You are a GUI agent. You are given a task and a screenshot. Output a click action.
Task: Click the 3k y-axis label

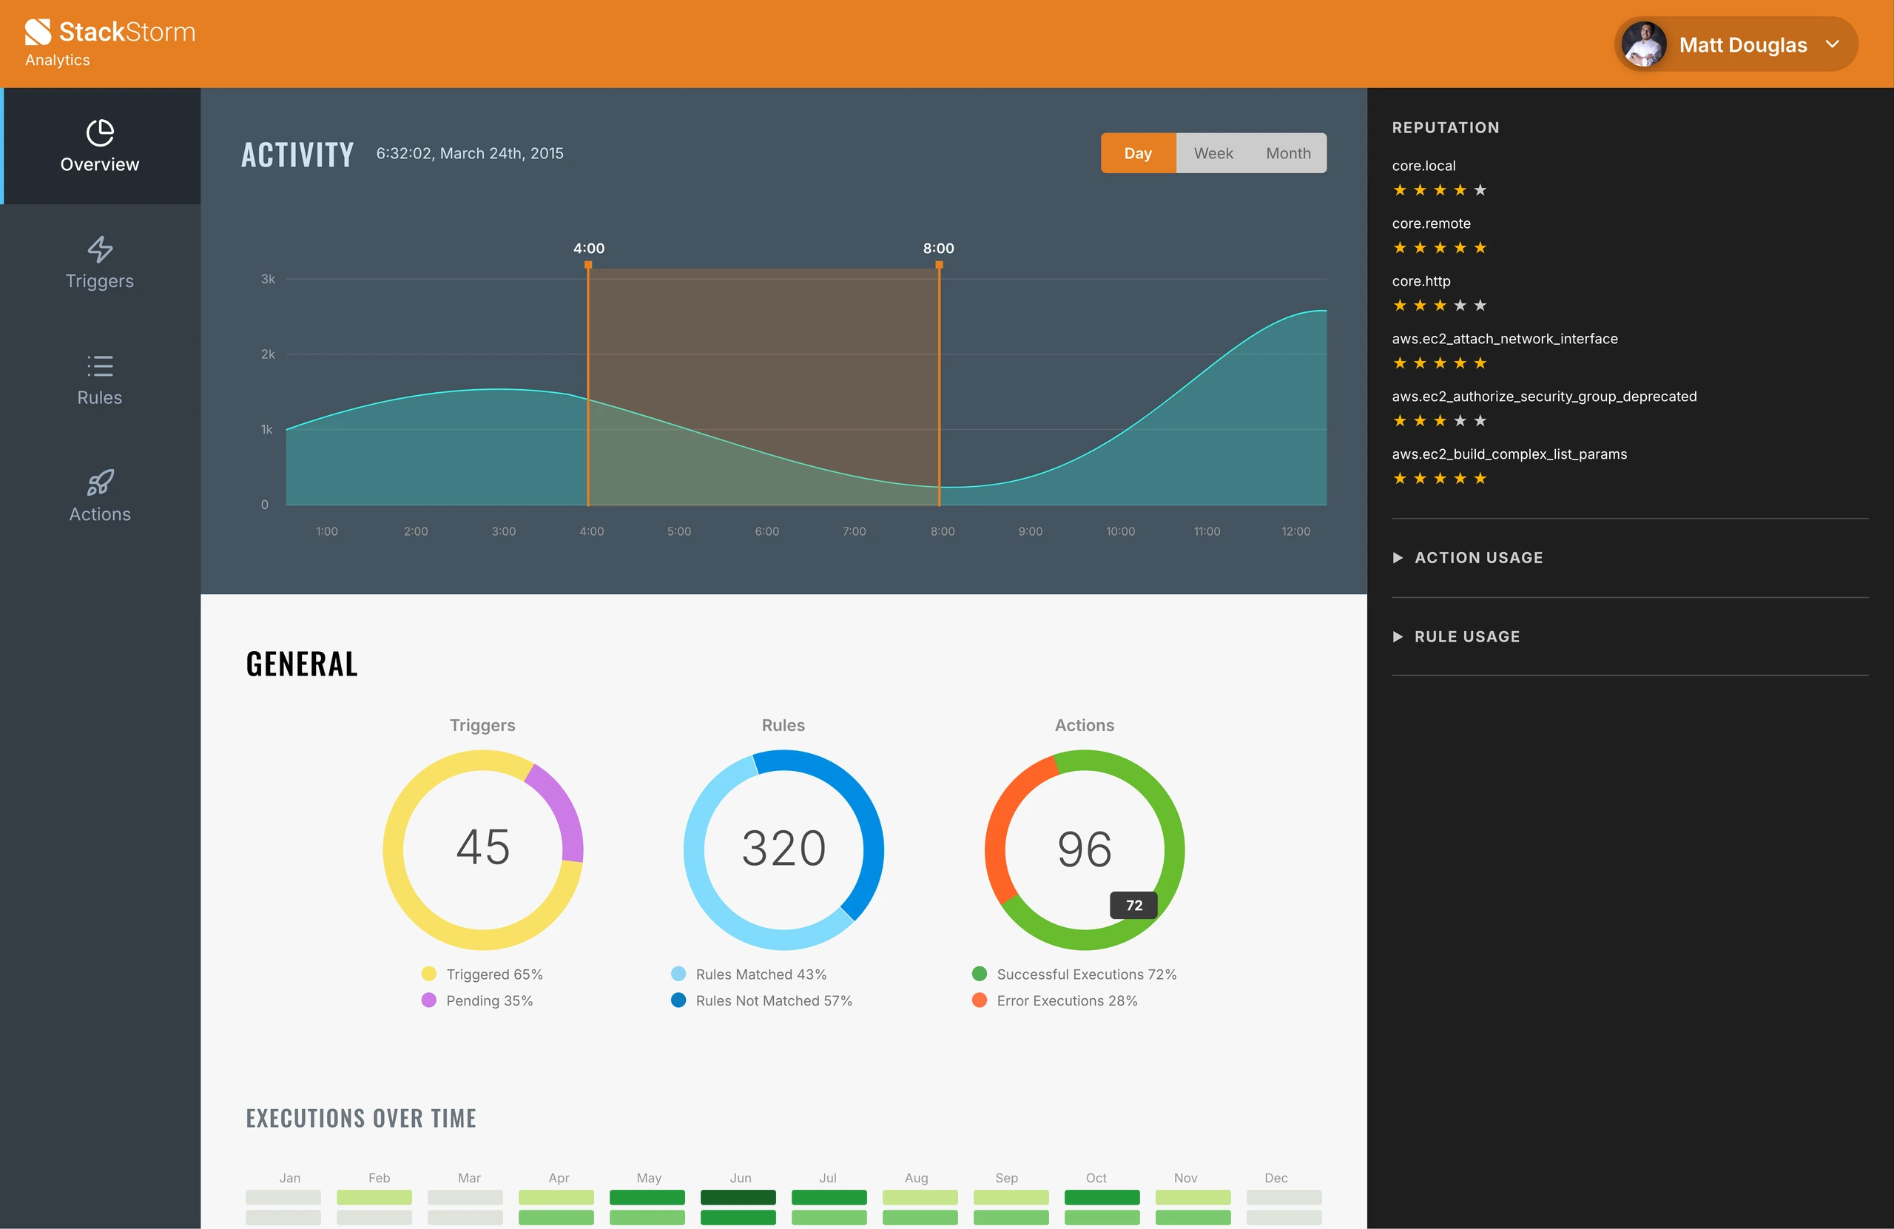(268, 279)
